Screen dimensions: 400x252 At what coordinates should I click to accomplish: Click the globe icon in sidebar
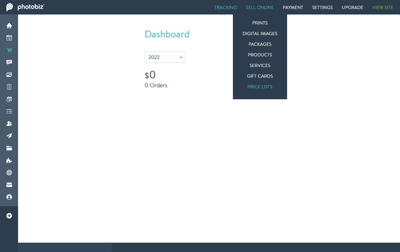[9, 173]
